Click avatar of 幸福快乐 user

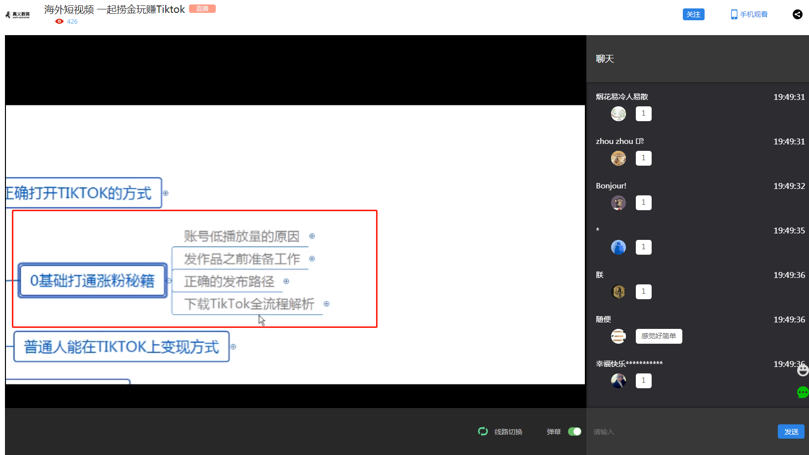619,381
